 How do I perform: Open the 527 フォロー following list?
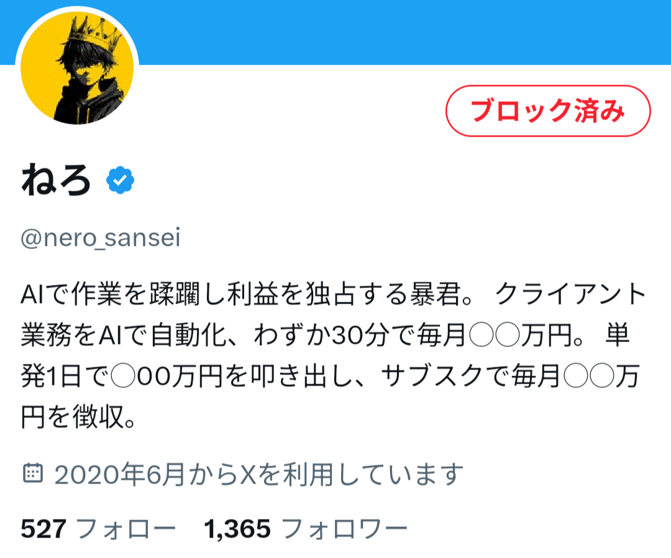[98, 528]
